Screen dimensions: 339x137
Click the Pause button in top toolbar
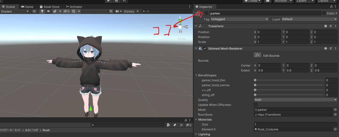point(116,1)
